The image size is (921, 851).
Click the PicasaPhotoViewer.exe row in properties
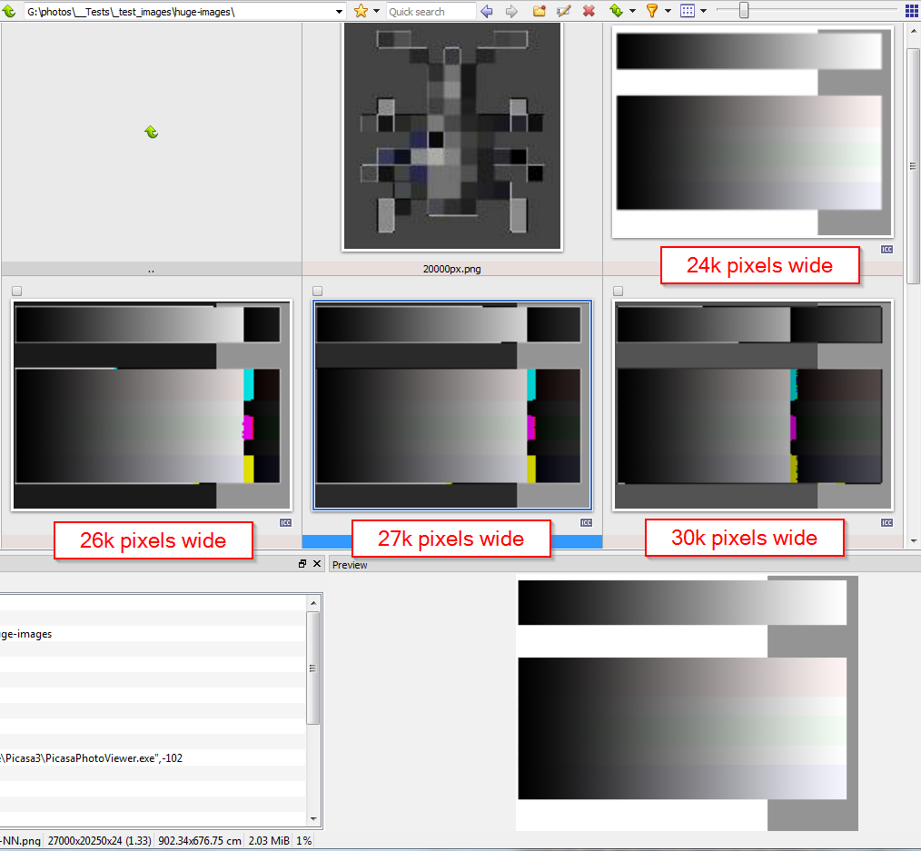coord(153,758)
